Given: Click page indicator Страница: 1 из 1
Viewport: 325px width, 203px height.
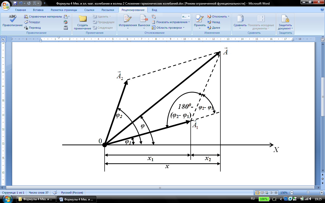Looking at the screenshot, I should [x=13, y=193].
